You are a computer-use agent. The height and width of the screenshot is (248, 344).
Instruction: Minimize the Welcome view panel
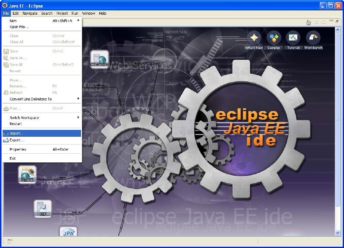[x=331, y=21]
